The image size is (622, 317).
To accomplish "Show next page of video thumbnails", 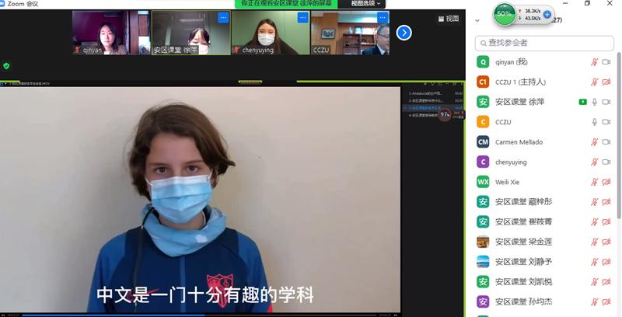I will tap(404, 33).
